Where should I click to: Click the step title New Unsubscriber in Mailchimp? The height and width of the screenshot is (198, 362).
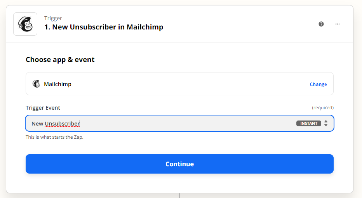coord(104,27)
